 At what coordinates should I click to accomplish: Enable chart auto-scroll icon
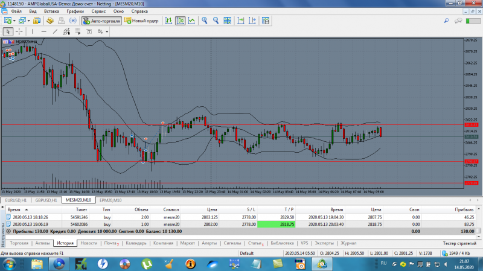[240, 21]
